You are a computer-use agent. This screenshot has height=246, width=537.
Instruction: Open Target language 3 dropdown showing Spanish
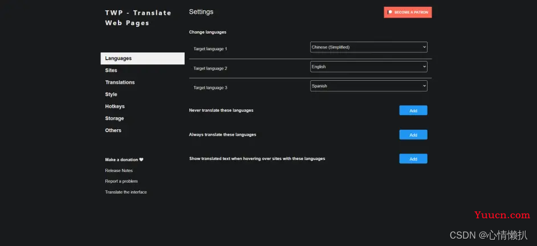[x=368, y=86]
